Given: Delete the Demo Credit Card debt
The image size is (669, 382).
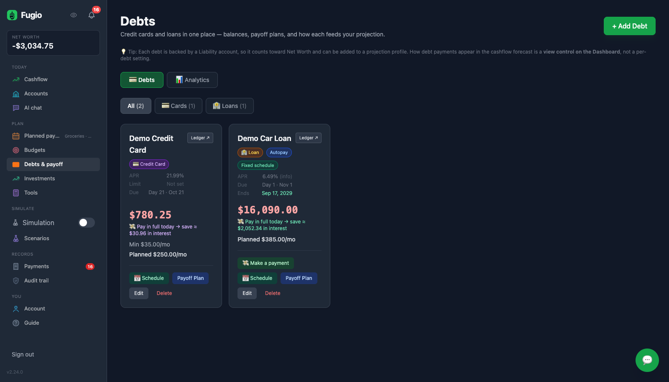Looking at the screenshot, I should 164,293.
